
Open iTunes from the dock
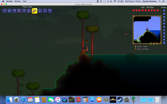click(58, 100)
